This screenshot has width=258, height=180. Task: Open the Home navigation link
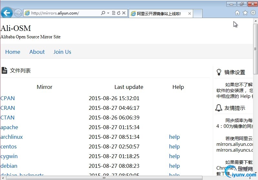(13, 52)
